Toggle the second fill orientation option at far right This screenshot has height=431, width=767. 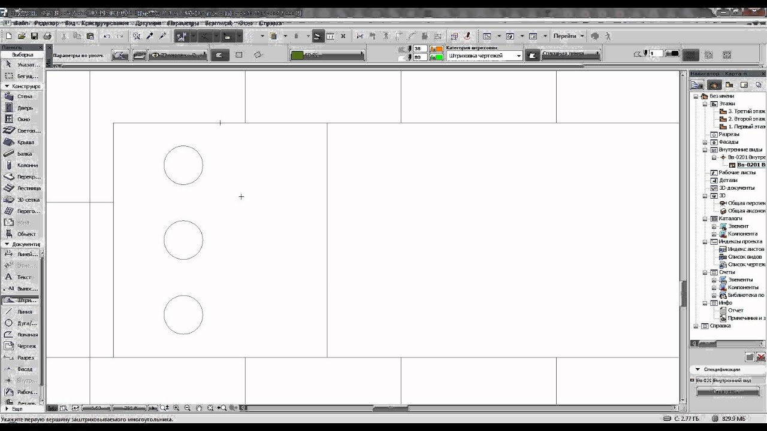click(x=709, y=55)
